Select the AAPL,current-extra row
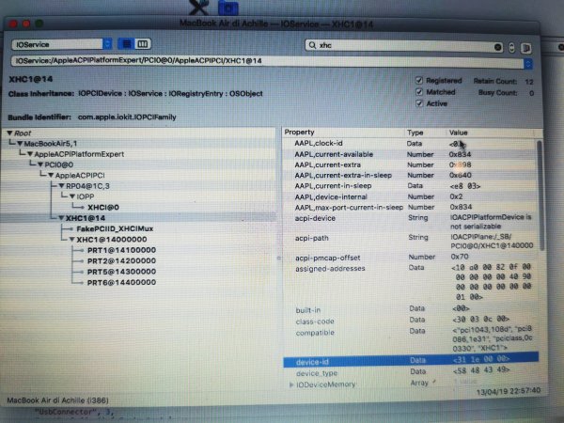This screenshot has width=564, height=423. click(x=409, y=164)
